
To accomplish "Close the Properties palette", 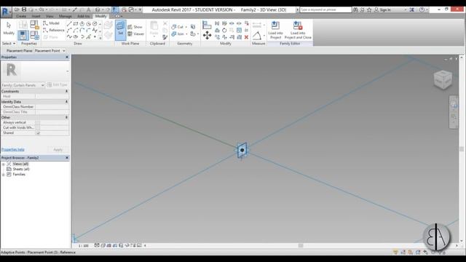I will click(x=67, y=57).
